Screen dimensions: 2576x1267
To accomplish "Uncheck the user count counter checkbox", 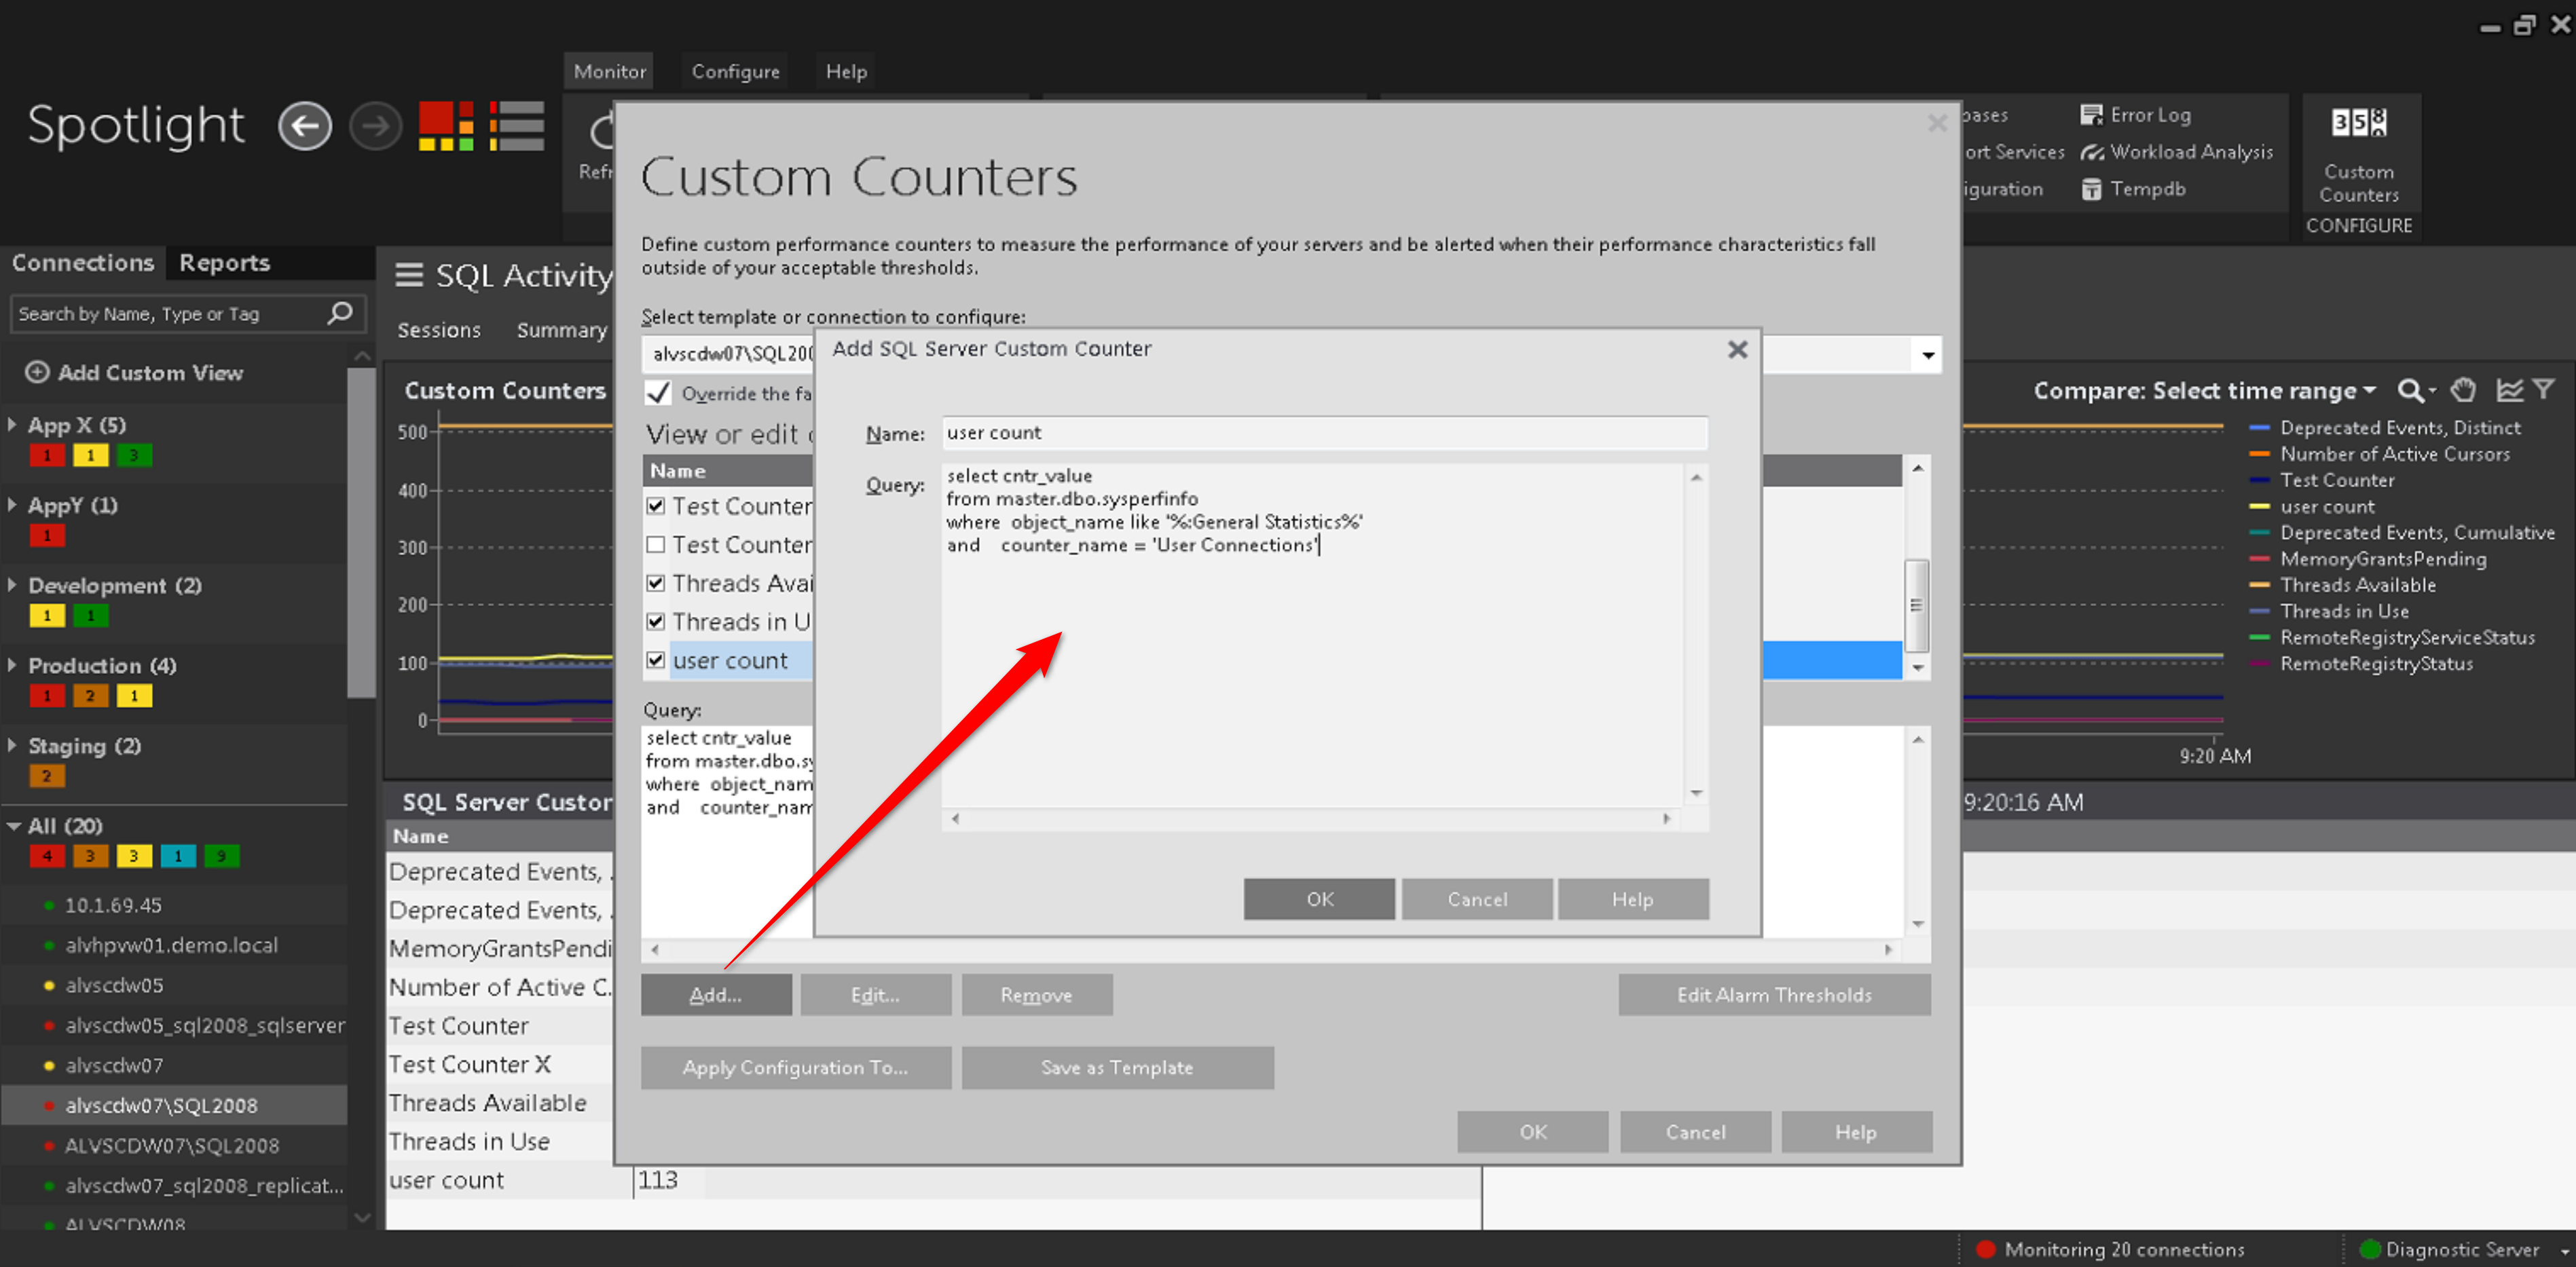I will click(656, 660).
